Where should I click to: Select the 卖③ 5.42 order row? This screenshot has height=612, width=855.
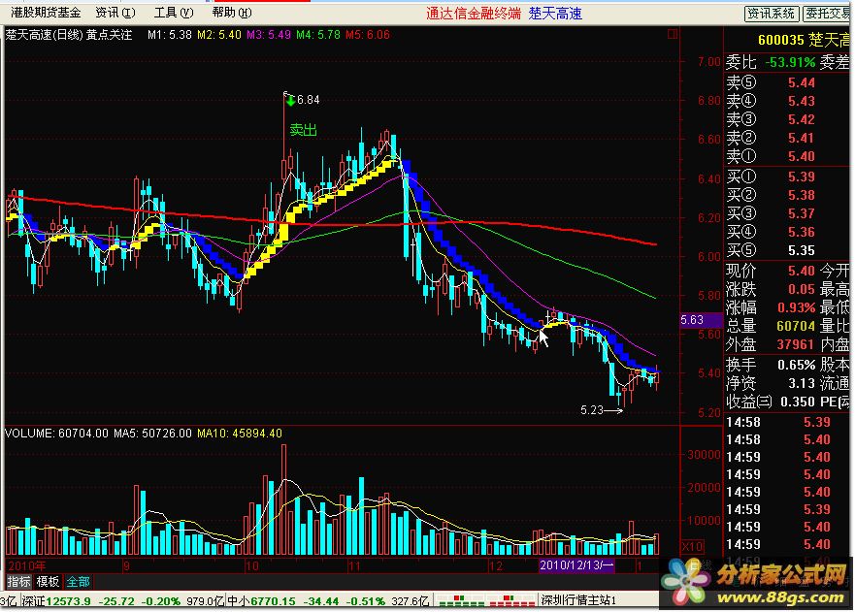[x=788, y=120]
